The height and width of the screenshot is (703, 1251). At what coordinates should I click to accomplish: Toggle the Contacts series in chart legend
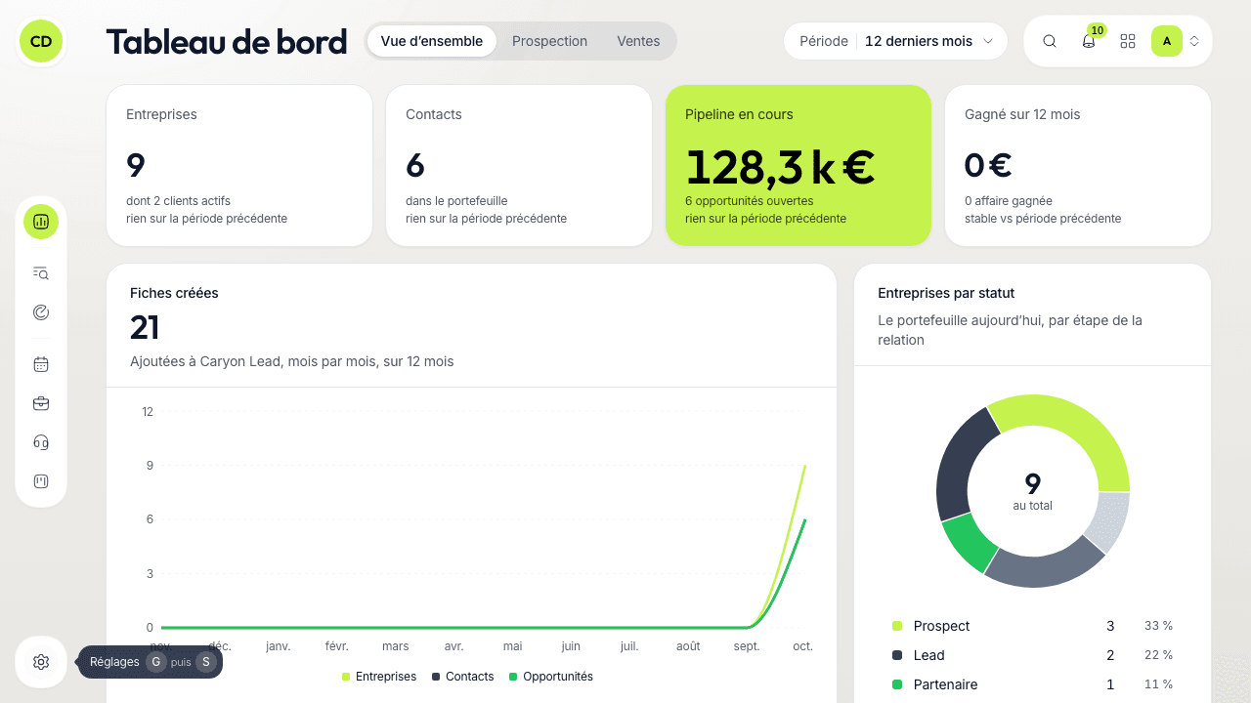[x=463, y=677]
